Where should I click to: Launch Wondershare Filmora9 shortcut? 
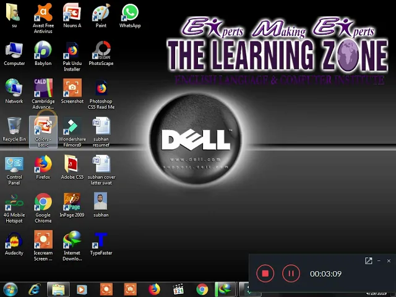72,132
